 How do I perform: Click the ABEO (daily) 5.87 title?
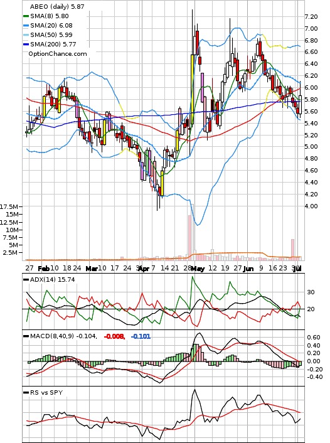[57, 6]
